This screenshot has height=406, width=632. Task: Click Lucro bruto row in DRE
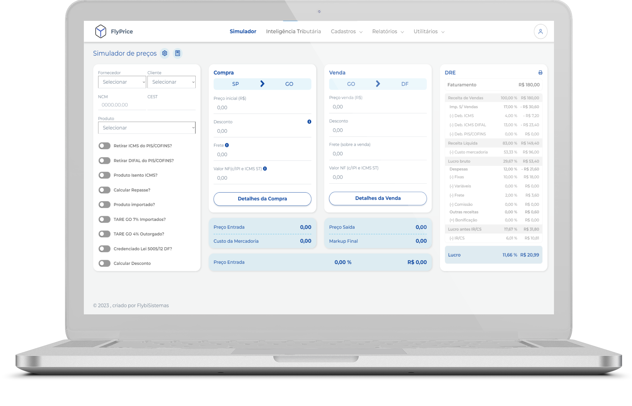(x=493, y=161)
